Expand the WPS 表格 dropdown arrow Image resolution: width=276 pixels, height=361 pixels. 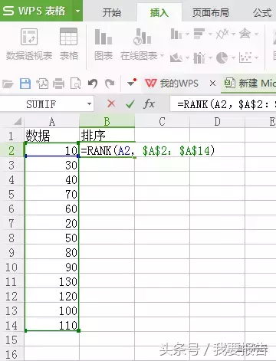pyautogui.click(x=77, y=11)
